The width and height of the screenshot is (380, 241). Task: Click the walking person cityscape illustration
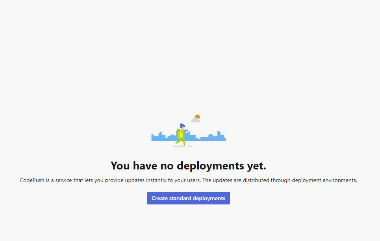point(189,131)
